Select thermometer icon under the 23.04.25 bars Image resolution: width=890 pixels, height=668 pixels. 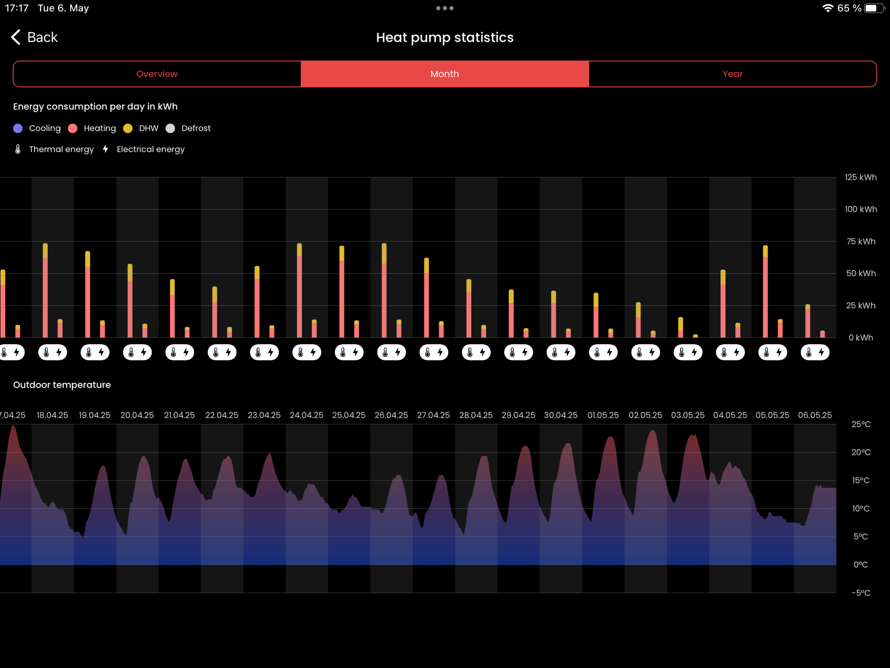coord(258,353)
